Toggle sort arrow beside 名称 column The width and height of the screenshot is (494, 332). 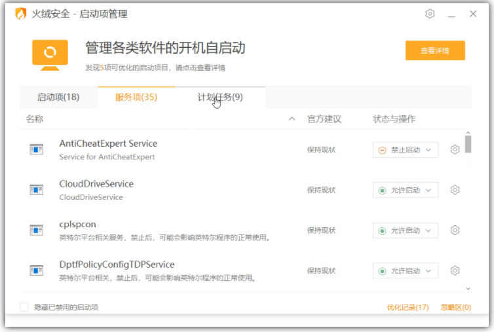pyautogui.click(x=292, y=119)
